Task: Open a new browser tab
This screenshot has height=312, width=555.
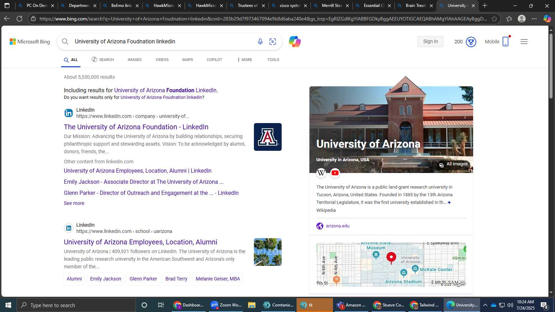Action: 485,6
